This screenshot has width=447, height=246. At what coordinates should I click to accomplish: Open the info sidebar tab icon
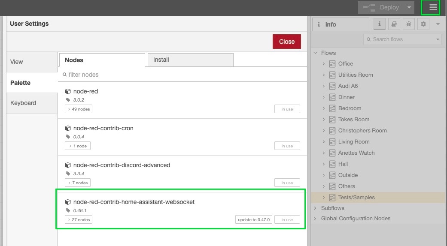[379, 24]
